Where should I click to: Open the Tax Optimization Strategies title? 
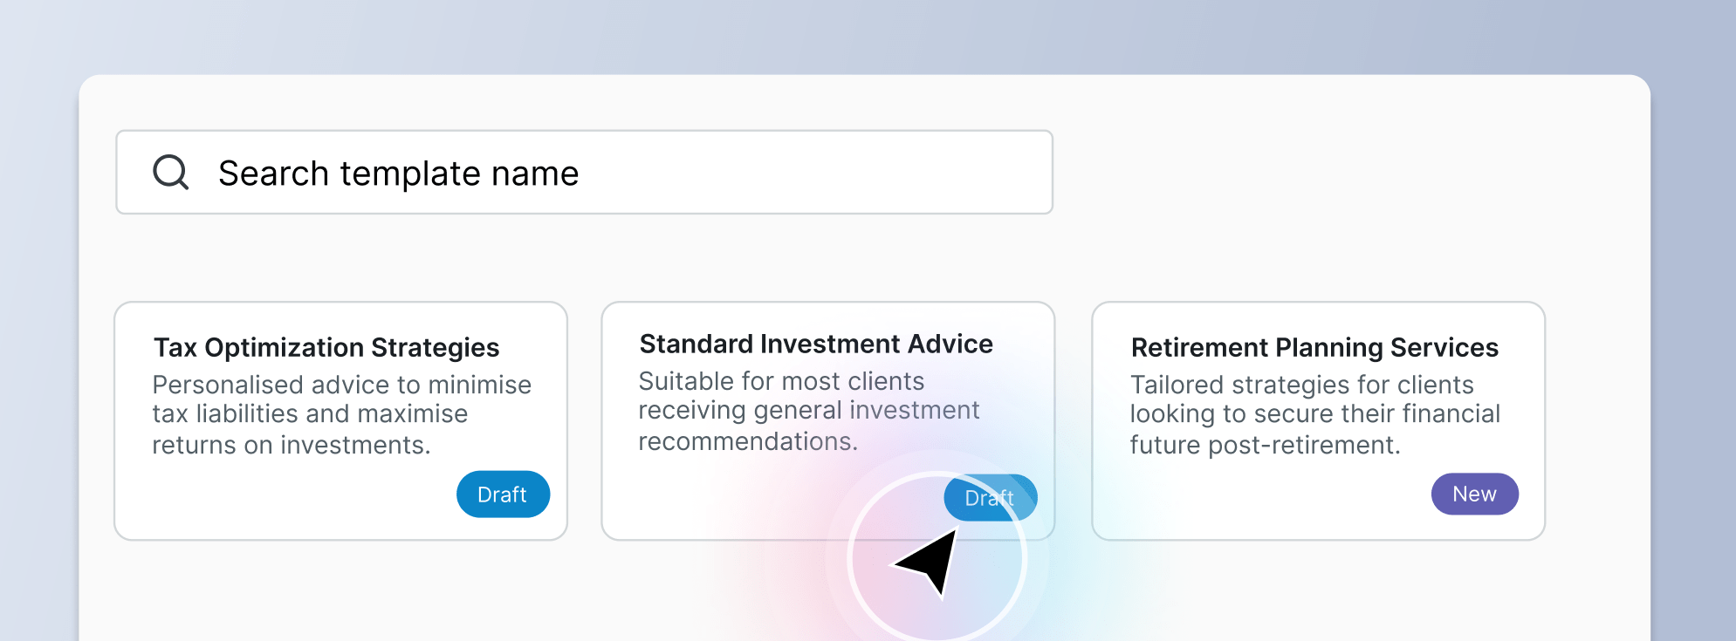click(326, 347)
